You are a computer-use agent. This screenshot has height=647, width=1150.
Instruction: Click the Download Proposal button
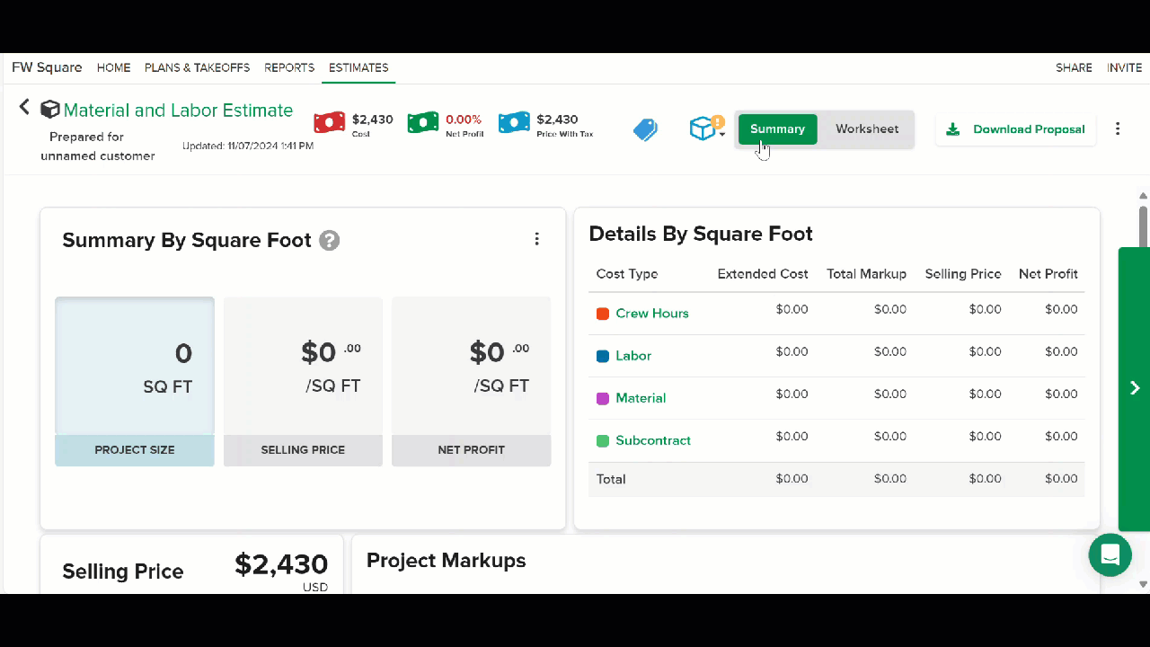click(1016, 129)
